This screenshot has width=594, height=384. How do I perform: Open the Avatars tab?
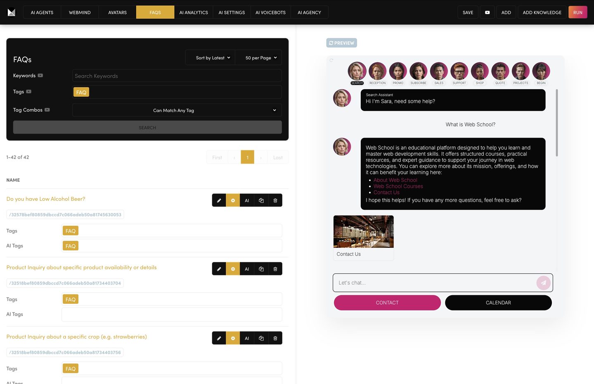pyautogui.click(x=117, y=12)
